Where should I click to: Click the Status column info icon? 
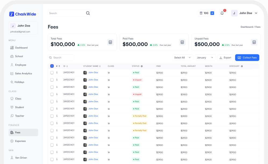coord(142,66)
